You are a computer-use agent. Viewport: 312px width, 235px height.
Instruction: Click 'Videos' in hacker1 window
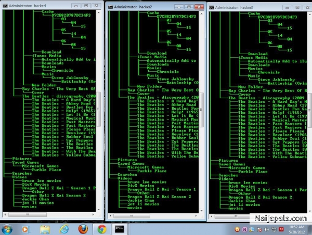[20, 177]
